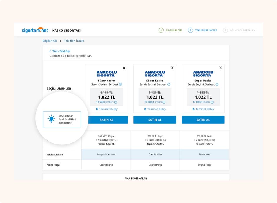Click the Teklifleri İncele breadcrumb
This screenshot has width=277, height=203.
click(x=74, y=41)
